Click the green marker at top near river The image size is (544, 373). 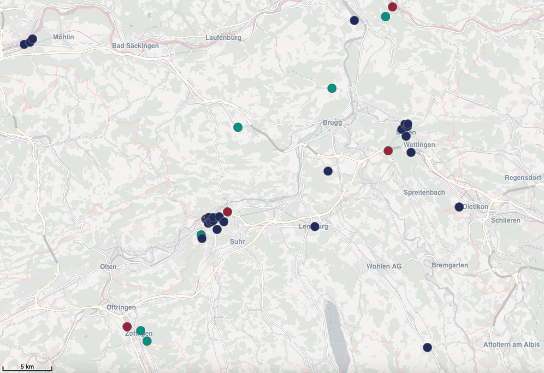click(386, 16)
